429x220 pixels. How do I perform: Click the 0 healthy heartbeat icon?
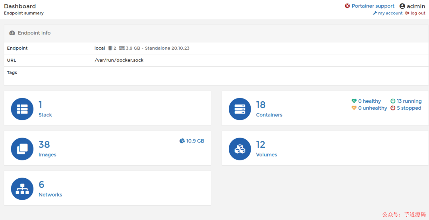[x=354, y=101]
